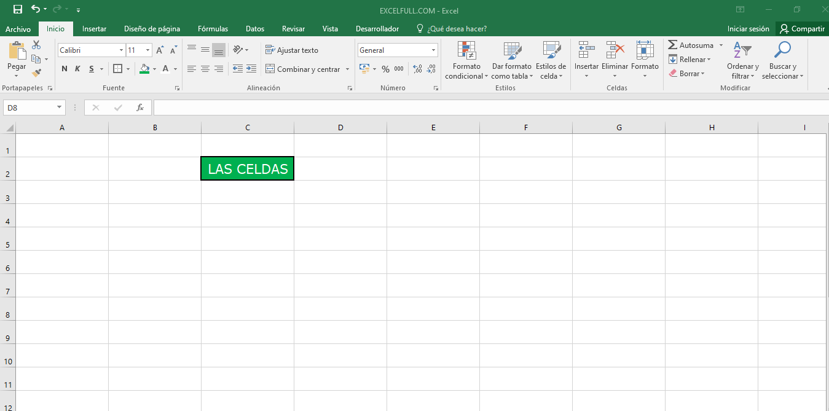Copy the selection to the clipboard
This screenshot has width=829, height=411.
[36, 59]
